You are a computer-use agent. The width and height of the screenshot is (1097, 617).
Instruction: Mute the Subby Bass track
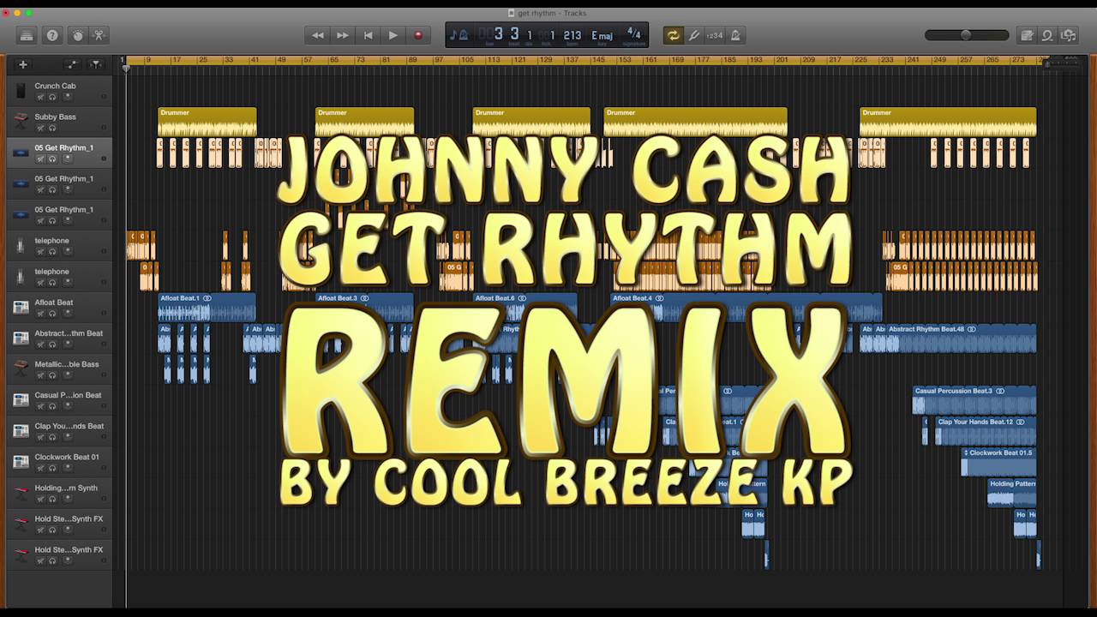(x=39, y=128)
